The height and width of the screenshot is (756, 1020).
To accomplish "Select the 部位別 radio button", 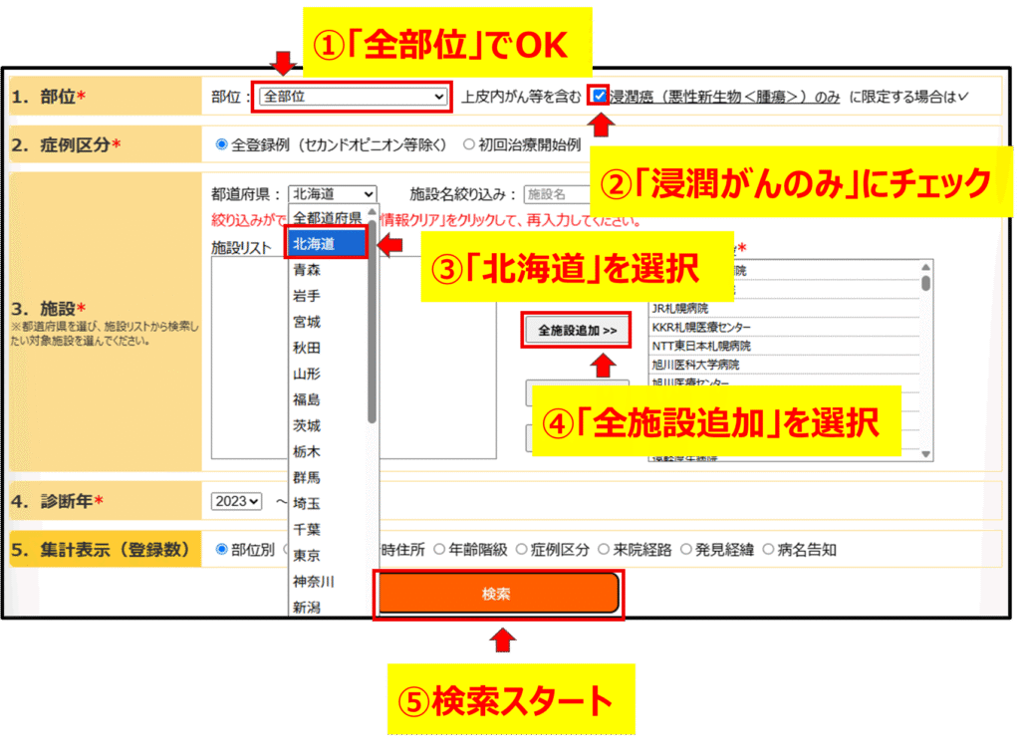I will click(222, 549).
